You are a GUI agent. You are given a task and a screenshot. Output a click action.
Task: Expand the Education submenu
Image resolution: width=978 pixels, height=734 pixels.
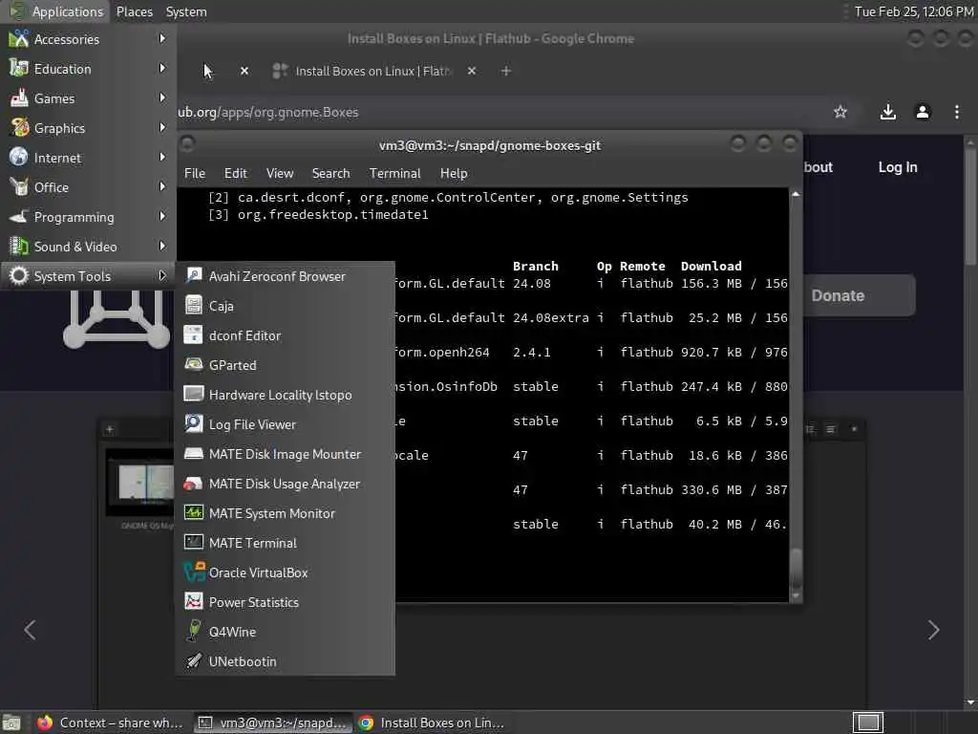coord(88,69)
